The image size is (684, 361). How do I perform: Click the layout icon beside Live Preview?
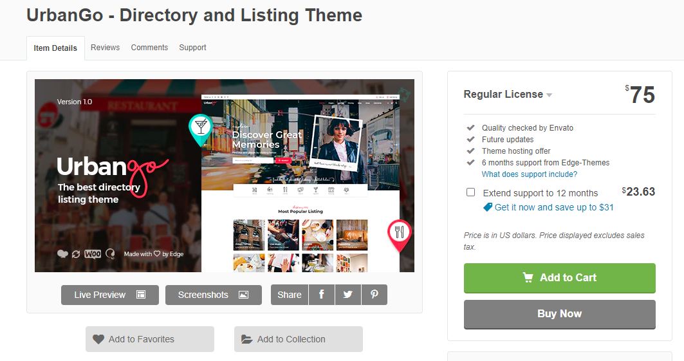pyautogui.click(x=141, y=295)
